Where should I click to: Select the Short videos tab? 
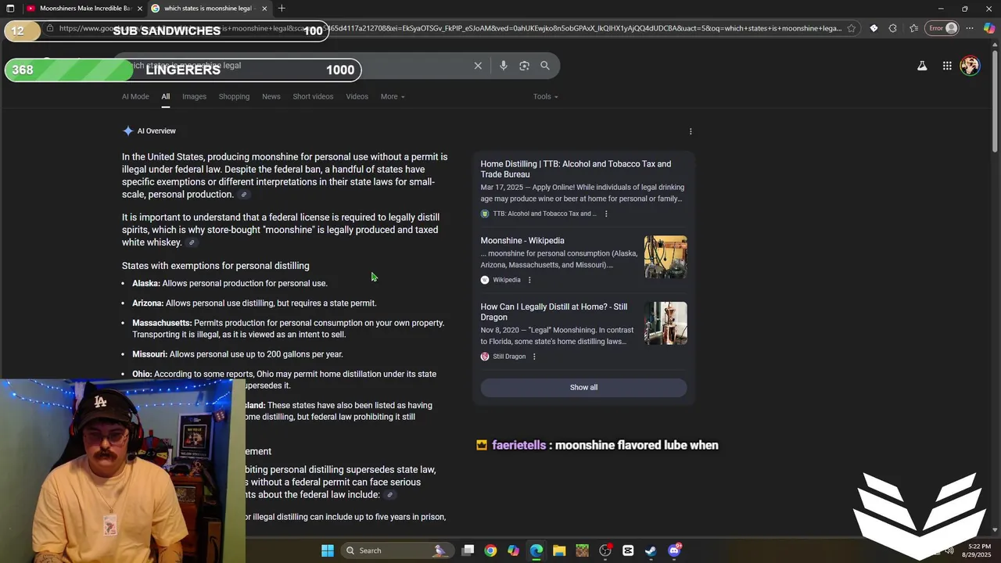click(313, 97)
